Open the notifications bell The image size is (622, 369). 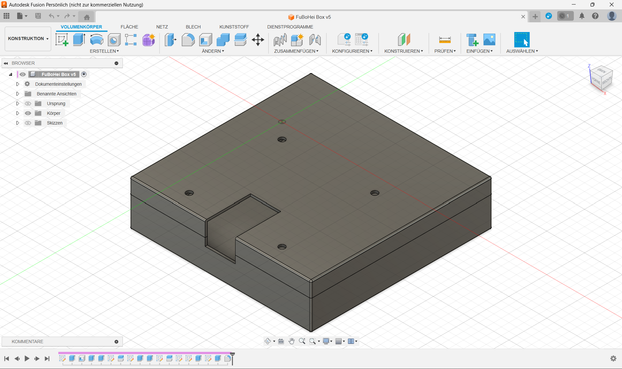click(582, 16)
